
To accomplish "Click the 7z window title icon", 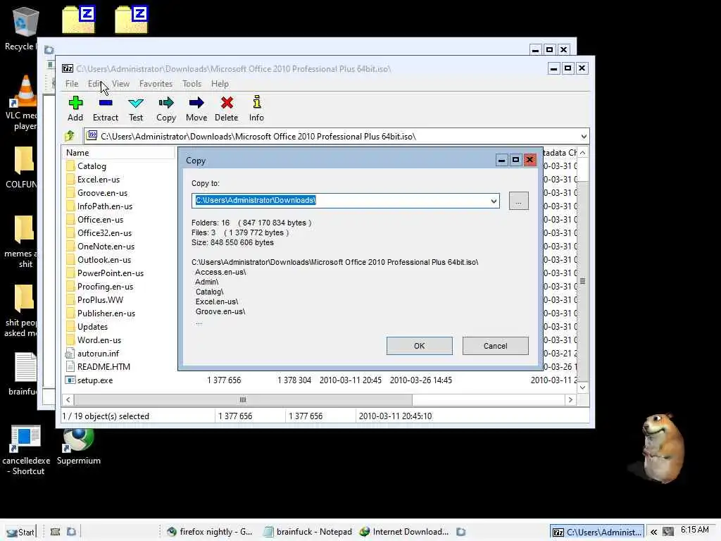I will pos(68,68).
